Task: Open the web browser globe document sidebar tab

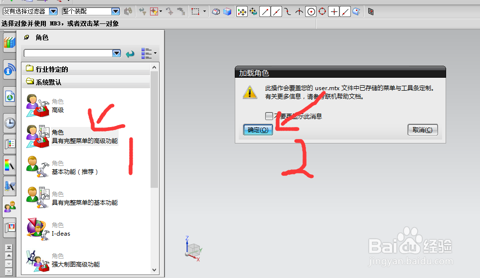Action: (x=9, y=96)
